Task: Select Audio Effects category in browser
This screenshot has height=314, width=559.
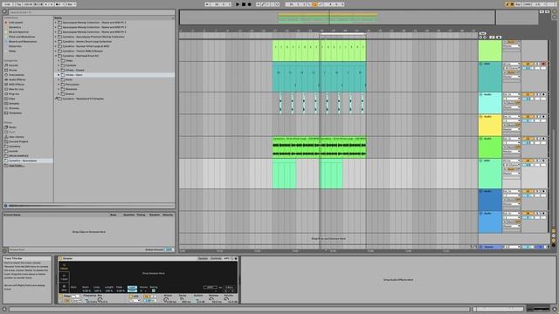Action: [17, 79]
